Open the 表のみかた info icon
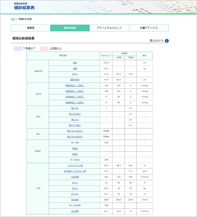 (167, 41)
